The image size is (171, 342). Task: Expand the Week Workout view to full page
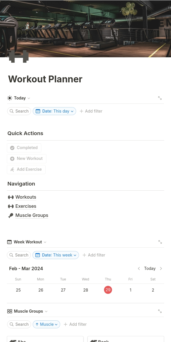(160, 242)
